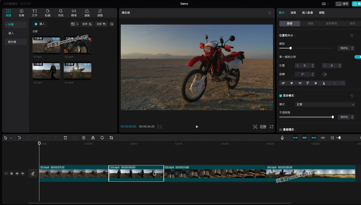This screenshot has height=205, width=361.
Task: Select the 影片 (Video) tab
Action: (282, 13)
